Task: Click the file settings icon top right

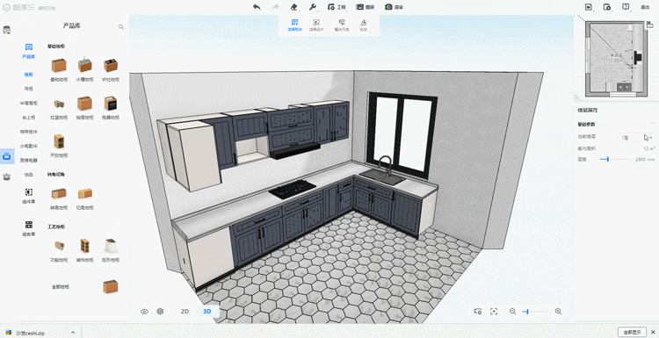Action: 607,7
